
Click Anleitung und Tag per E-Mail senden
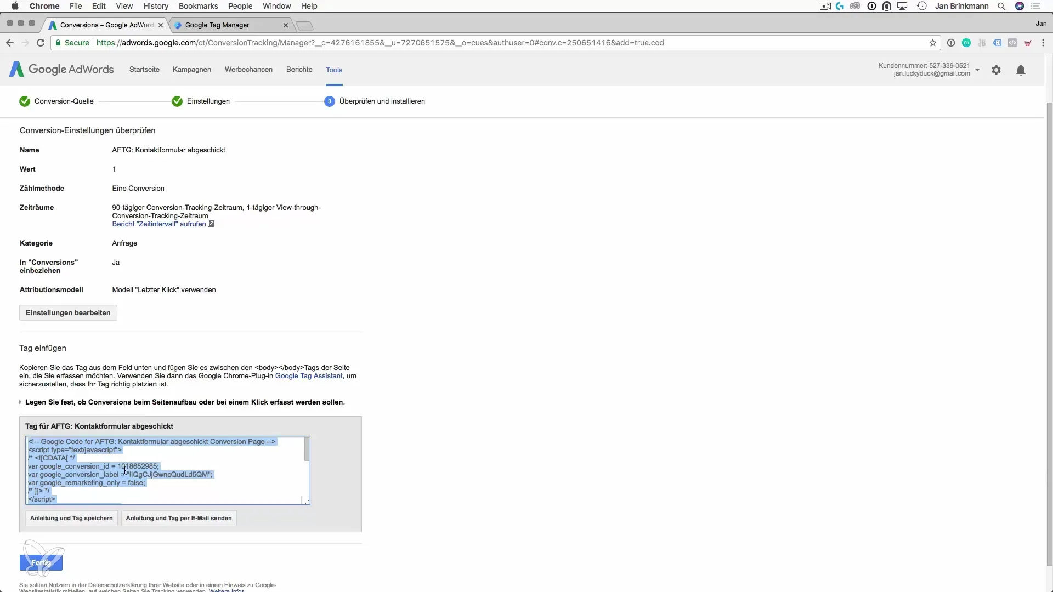(179, 519)
